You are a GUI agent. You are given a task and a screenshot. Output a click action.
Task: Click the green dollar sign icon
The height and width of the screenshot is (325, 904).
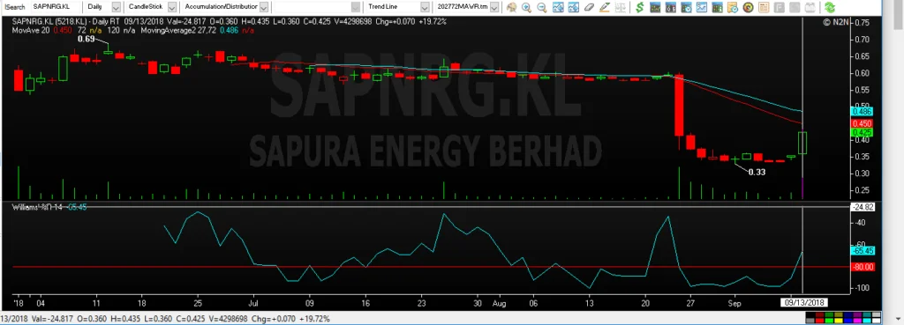[x=639, y=7]
